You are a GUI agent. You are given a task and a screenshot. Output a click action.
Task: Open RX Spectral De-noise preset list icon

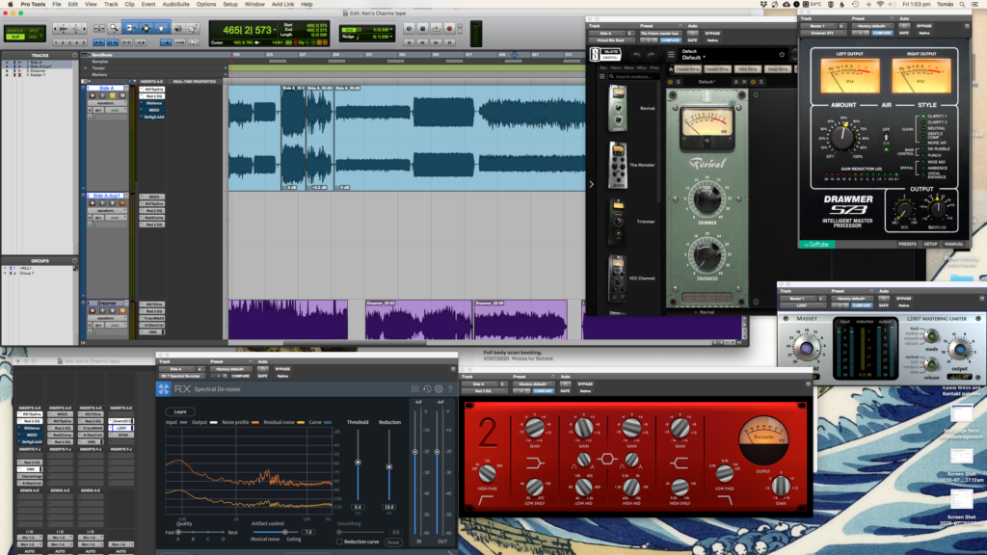click(x=415, y=389)
